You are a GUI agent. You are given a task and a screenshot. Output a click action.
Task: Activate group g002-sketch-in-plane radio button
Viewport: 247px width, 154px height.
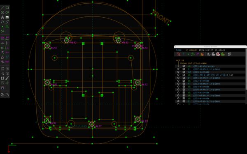(178, 69)
